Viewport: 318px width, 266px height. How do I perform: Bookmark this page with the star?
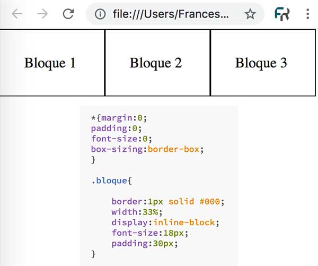click(x=250, y=14)
